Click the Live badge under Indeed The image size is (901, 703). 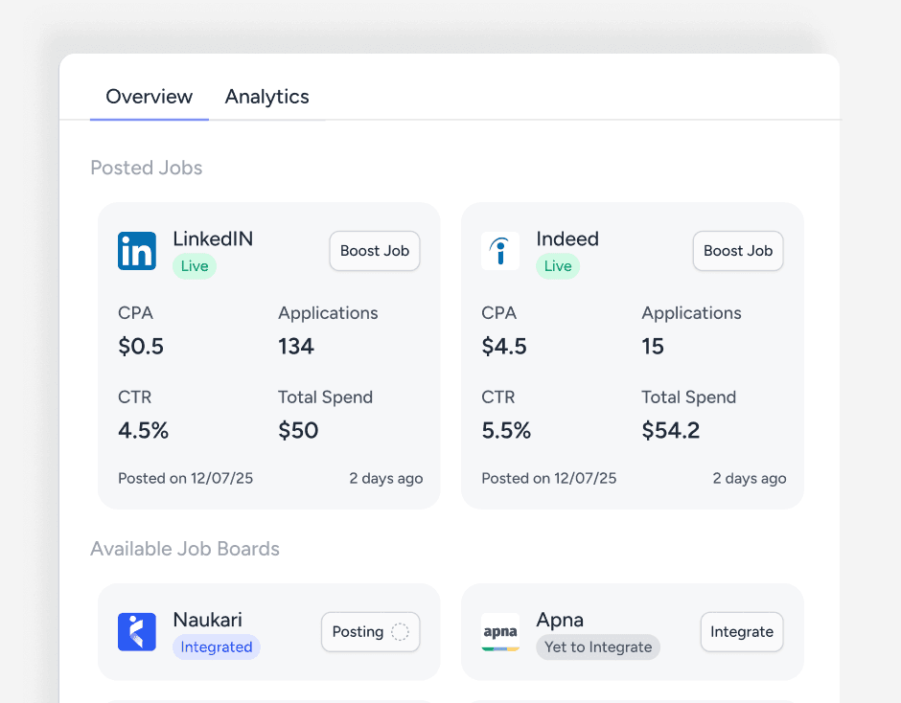(x=558, y=266)
